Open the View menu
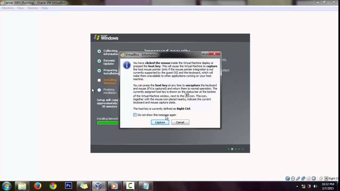This screenshot has width=340, height=191. tap(20, 8)
